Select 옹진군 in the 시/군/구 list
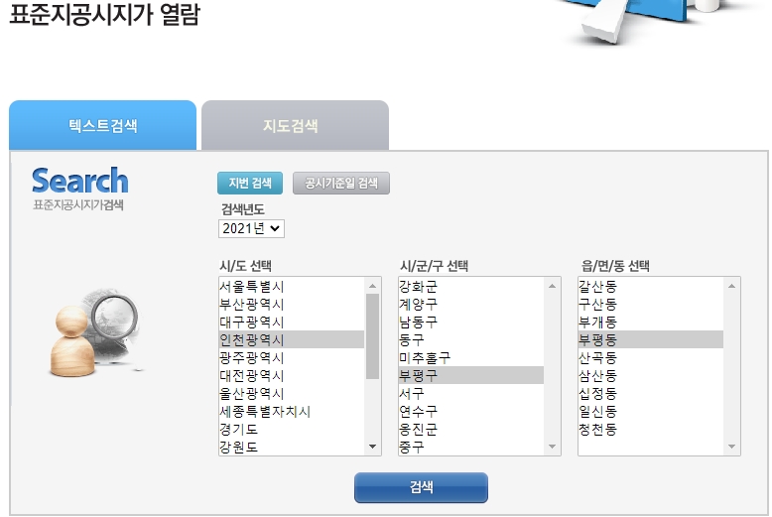Screen dimensions: 772x517 471,429
